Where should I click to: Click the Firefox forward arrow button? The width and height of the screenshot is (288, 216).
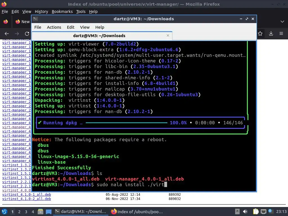click(17, 34)
